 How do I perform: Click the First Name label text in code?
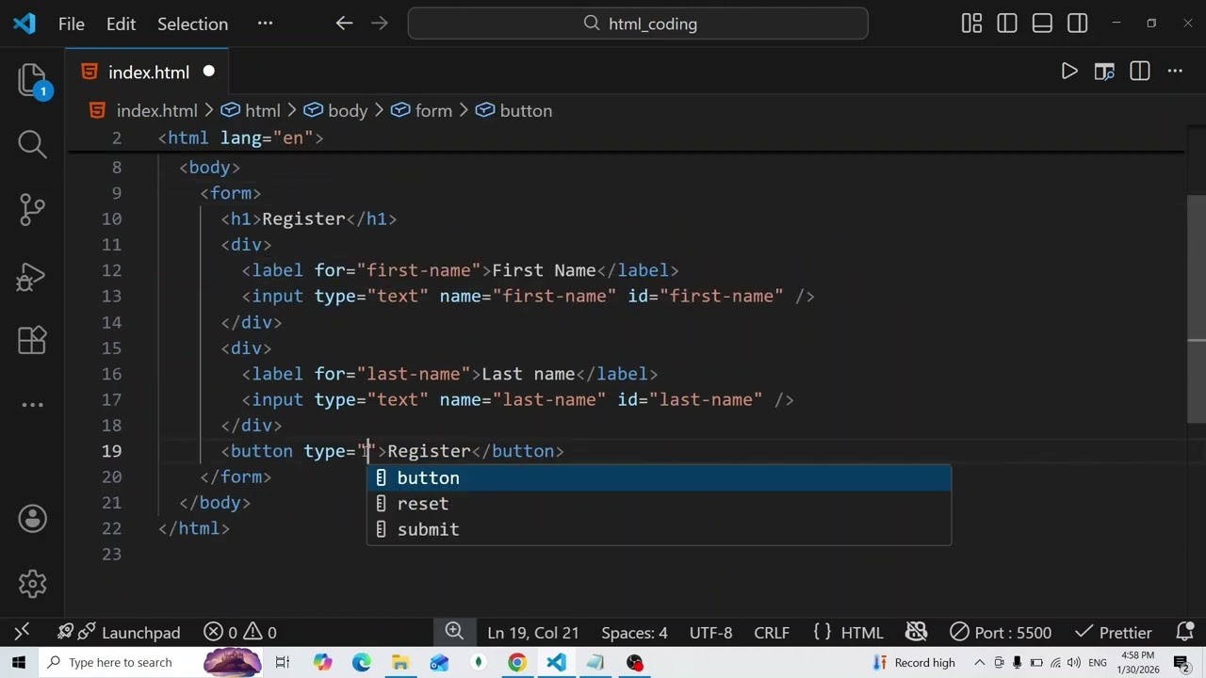pyautogui.click(x=544, y=270)
